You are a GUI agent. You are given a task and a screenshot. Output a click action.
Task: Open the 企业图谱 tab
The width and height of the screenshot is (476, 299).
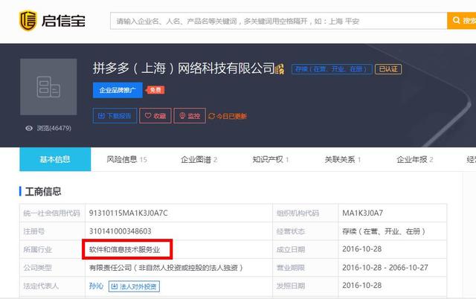[199, 159]
